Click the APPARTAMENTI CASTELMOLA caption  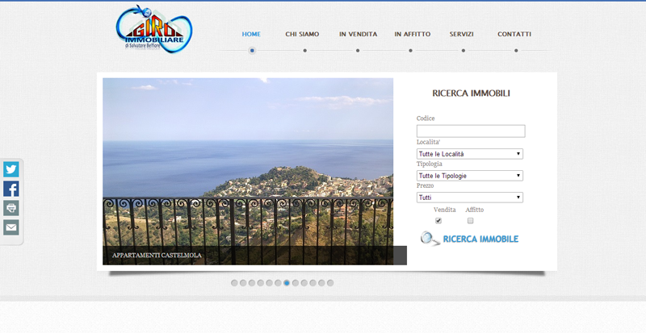(157, 256)
